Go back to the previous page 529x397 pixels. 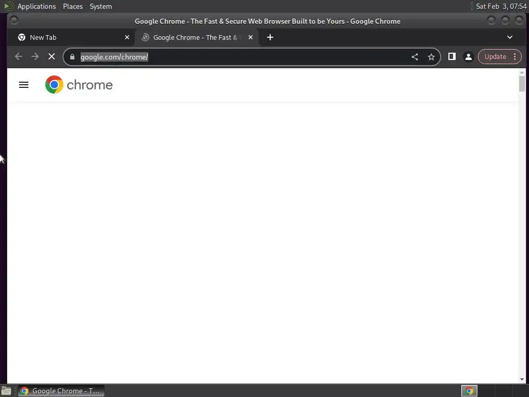19,57
